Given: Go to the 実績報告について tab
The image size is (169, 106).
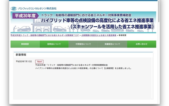Looking at the screenshot, I should (112, 44).
